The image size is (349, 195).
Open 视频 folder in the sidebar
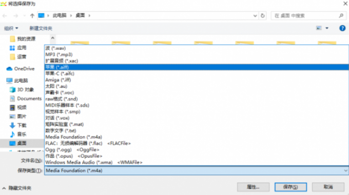click(18, 108)
